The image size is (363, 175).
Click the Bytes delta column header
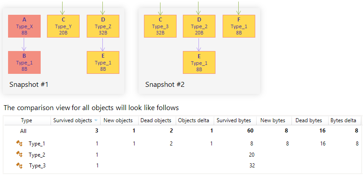coord(345,120)
